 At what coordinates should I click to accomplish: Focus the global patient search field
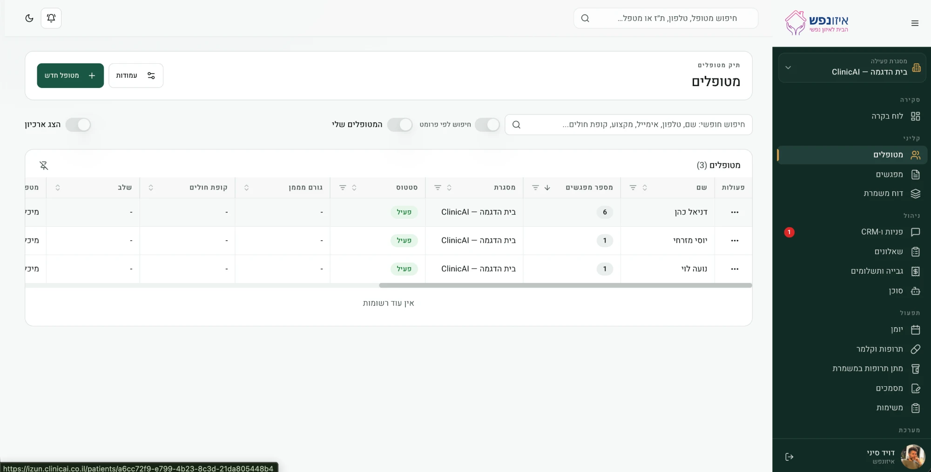[666, 18]
